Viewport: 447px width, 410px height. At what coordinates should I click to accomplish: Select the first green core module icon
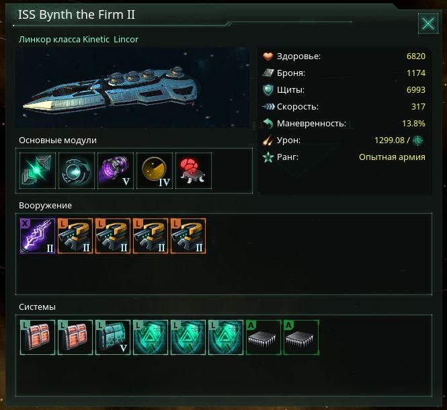click(38, 171)
